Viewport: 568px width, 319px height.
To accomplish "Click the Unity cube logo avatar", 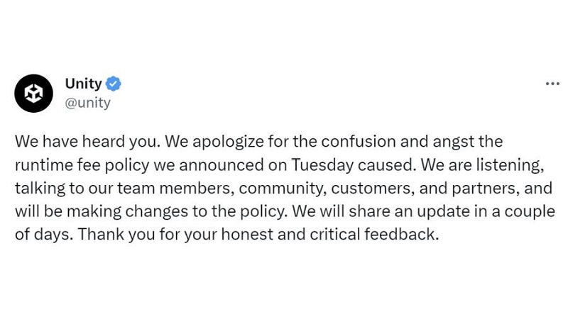I will point(33,93).
